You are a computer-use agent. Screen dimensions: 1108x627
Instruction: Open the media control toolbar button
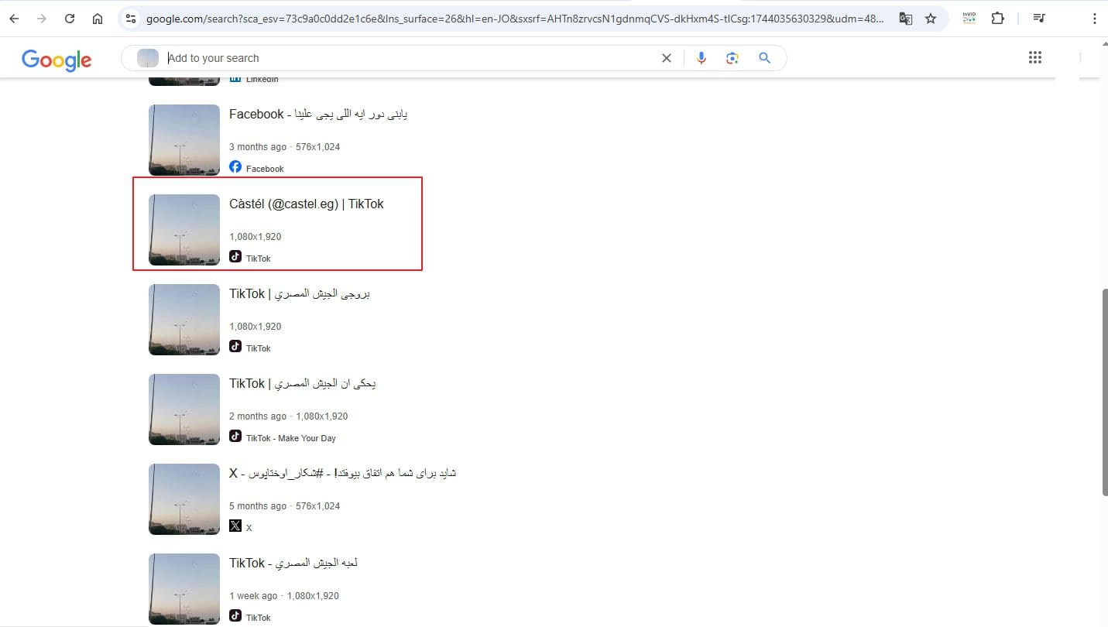[x=1040, y=19]
